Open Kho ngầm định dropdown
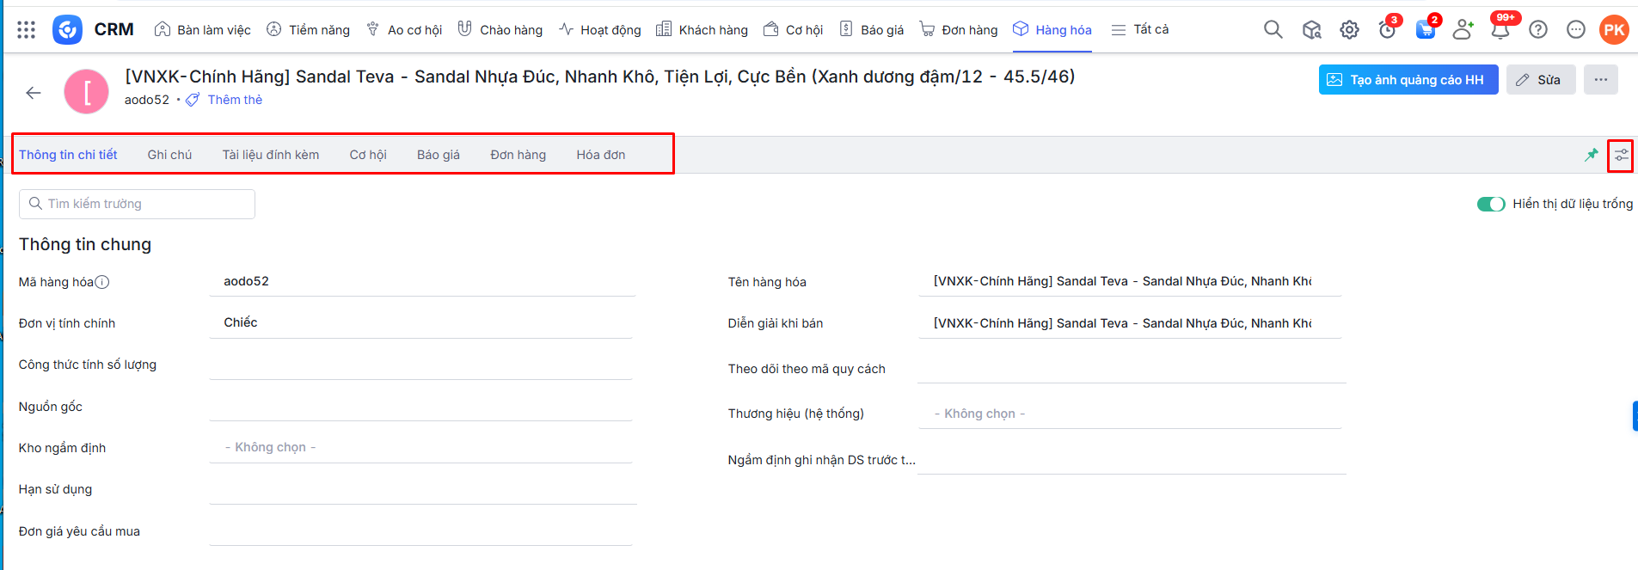 (x=420, y=448)
